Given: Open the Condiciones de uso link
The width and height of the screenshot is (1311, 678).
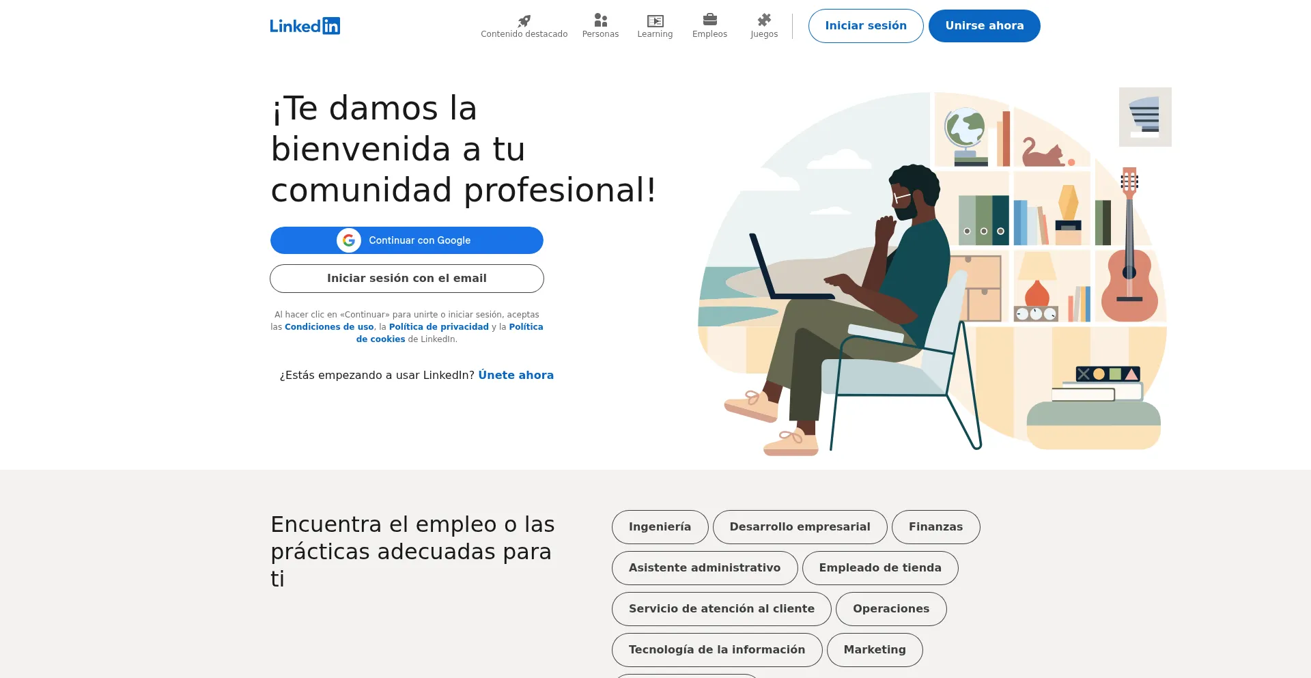Looking at the screenshot, I should pyautogui.click(x=329, y=327).
